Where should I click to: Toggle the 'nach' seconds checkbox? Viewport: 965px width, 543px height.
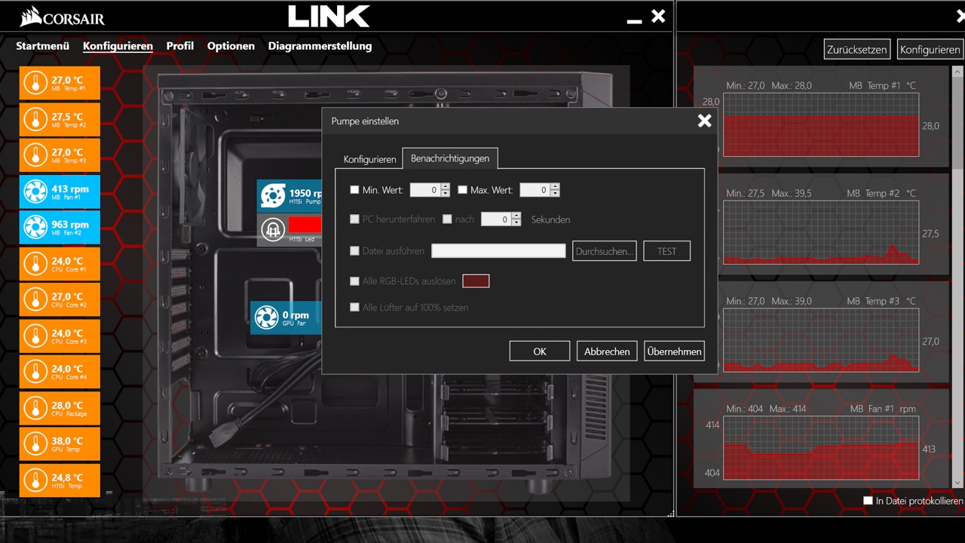coord(447,219)
